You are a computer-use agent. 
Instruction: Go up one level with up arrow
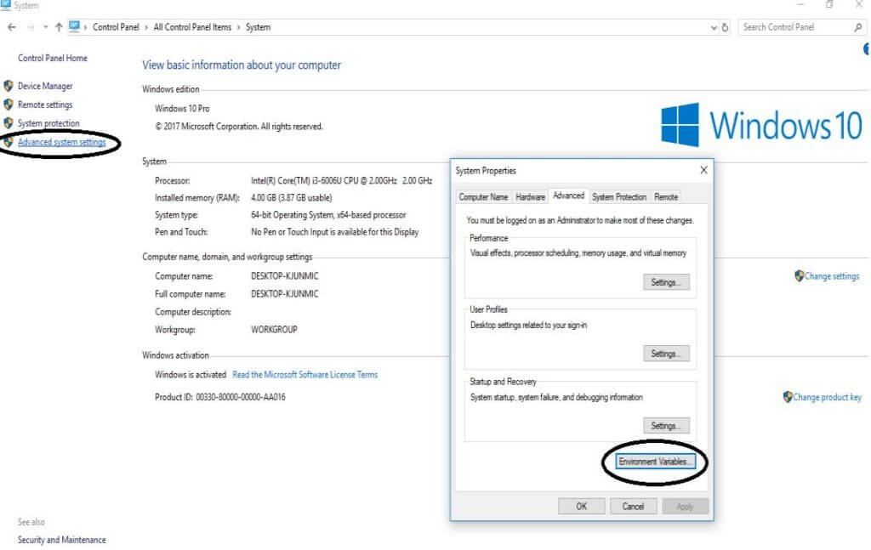click(x=59, y=26)
